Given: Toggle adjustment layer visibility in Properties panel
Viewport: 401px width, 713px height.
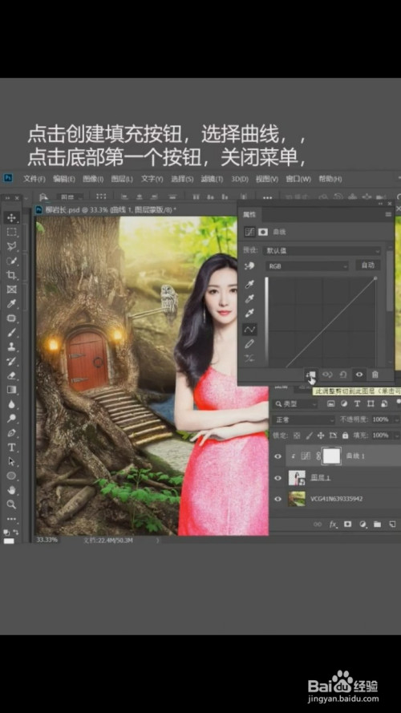Looking at the screenshot, I should pos(359,375).
